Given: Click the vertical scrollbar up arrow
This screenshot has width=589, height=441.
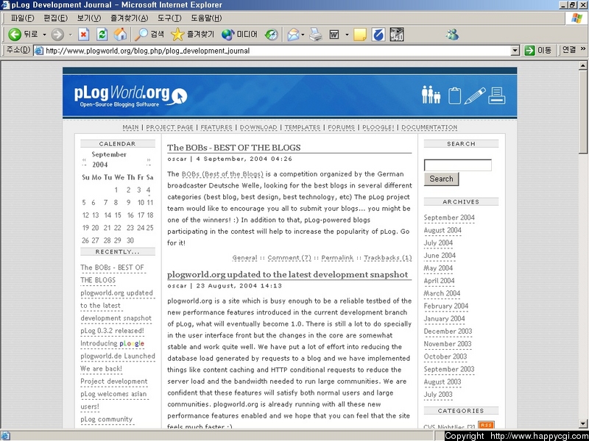Looking at the screenshot, I should click(582, 65).
